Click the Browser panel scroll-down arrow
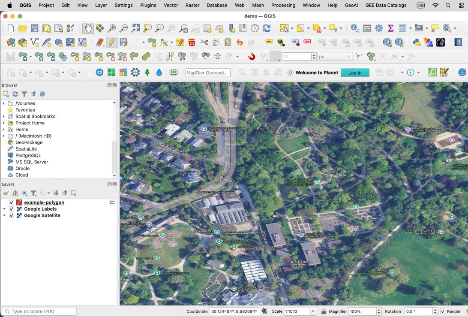Viewport: 468px width, 317px height. [x=114, y=175]
